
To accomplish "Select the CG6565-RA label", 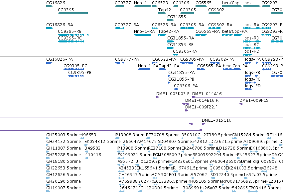I will (x=208, y=32).
